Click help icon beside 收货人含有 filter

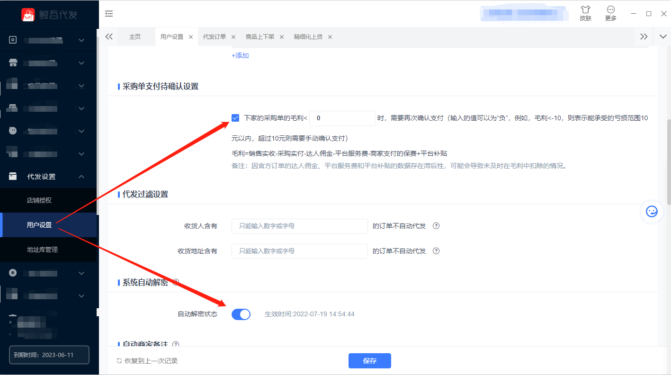pyautogui.click(x=437, y=226)
